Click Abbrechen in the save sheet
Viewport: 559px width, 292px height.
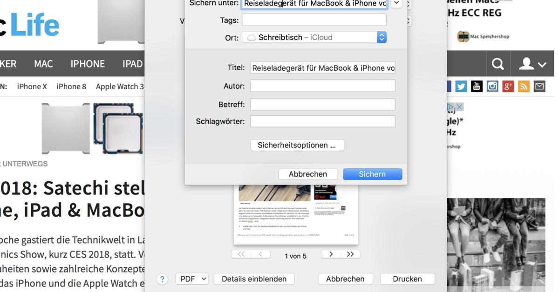308,174
